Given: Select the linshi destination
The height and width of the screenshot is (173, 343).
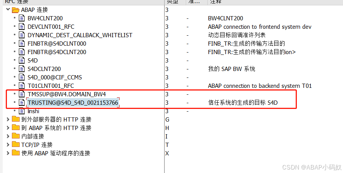Looking at the screenshot, I should [33, 111].
